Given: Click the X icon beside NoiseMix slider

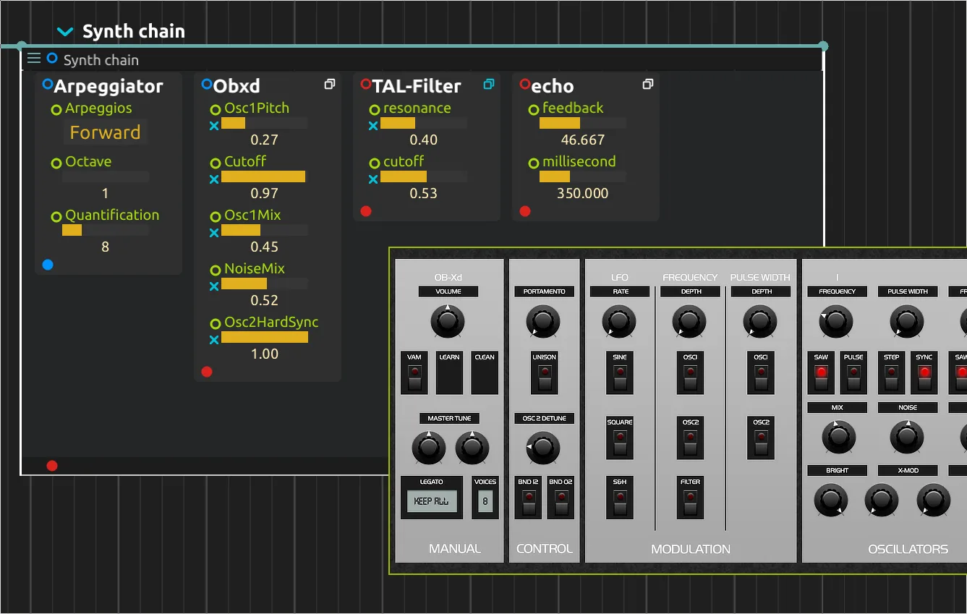Looking at the screenshot, I should tap(214, 286).
